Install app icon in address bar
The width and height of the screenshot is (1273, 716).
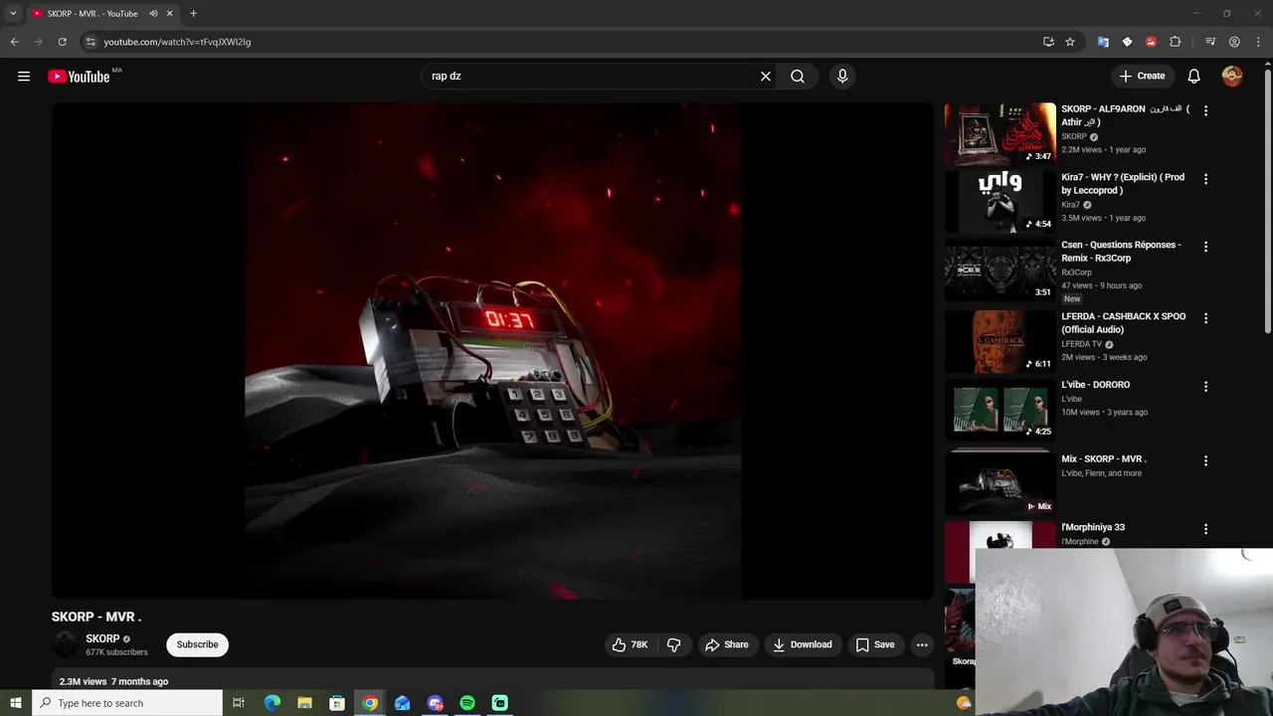click(1048, 42)
